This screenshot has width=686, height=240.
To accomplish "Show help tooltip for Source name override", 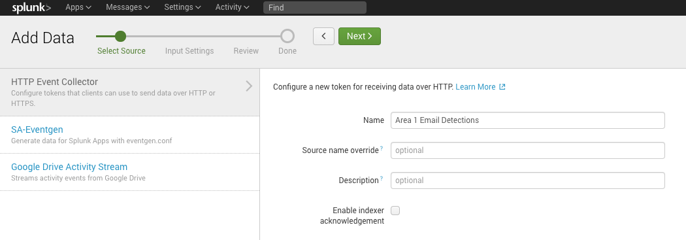I will pos(382,148).
